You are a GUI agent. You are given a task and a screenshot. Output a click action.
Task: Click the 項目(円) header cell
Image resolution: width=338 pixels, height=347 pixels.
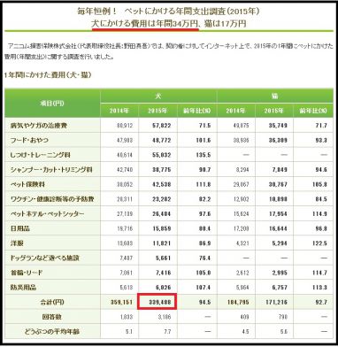(x=52, y=104)
